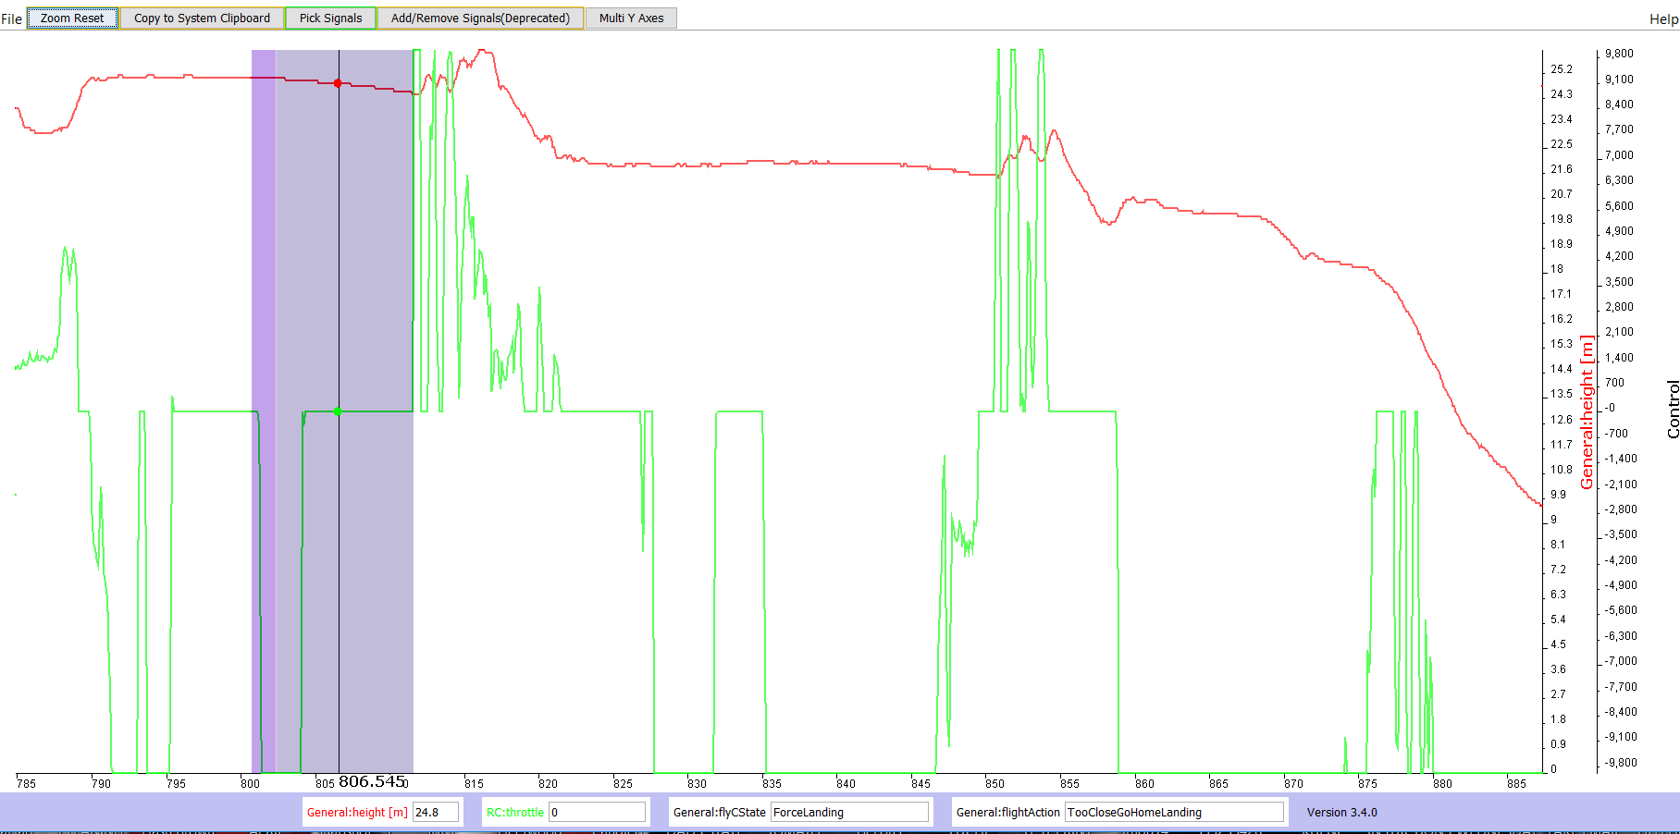This screenshot has height=834, width=1680.
Task: Click the green throttle data point on cursor line
Action: coord(338,411)
